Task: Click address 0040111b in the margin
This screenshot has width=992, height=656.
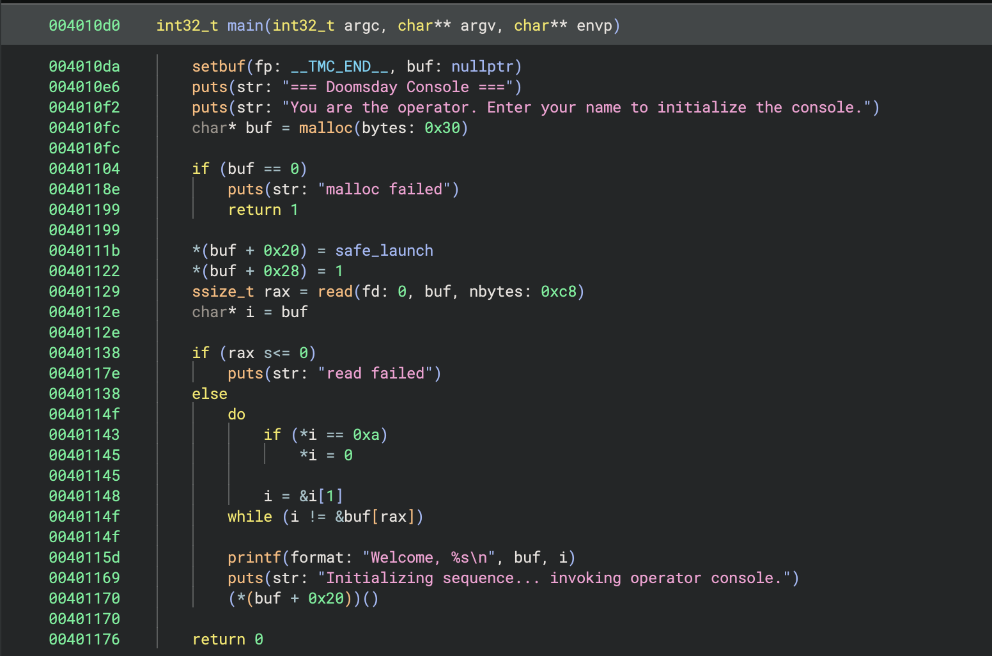Action: point(84,250)
